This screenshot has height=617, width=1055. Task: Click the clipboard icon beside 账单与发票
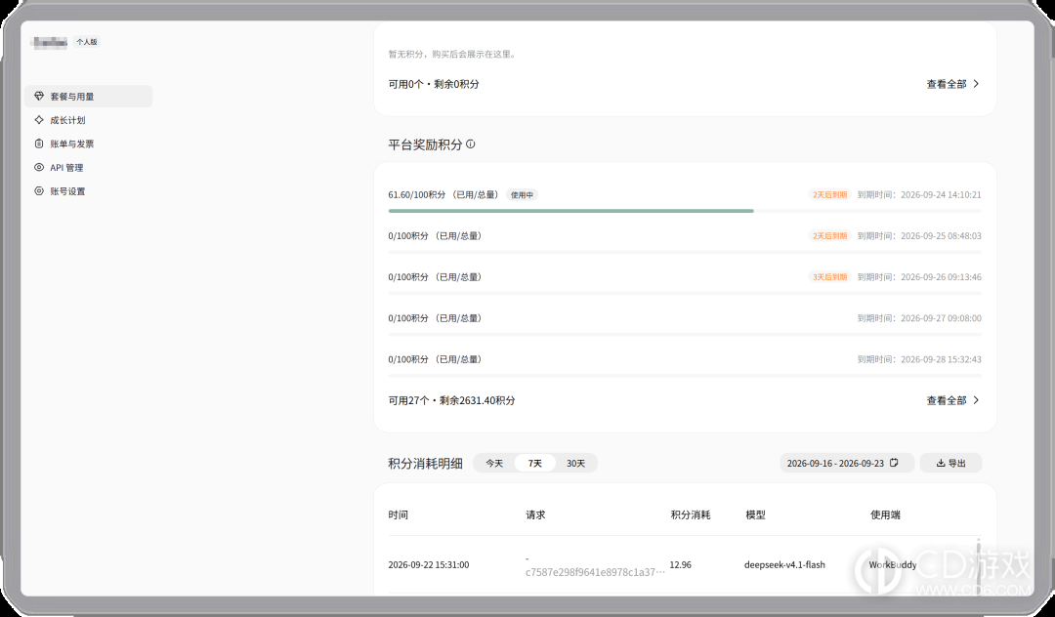tap(39, 144)
